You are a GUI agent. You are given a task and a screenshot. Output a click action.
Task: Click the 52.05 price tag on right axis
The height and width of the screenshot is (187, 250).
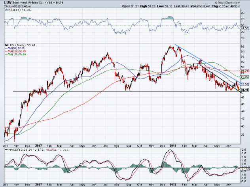(244, 84)
